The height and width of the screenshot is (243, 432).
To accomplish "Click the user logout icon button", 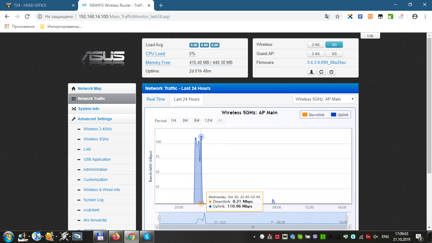I will 312,72.
